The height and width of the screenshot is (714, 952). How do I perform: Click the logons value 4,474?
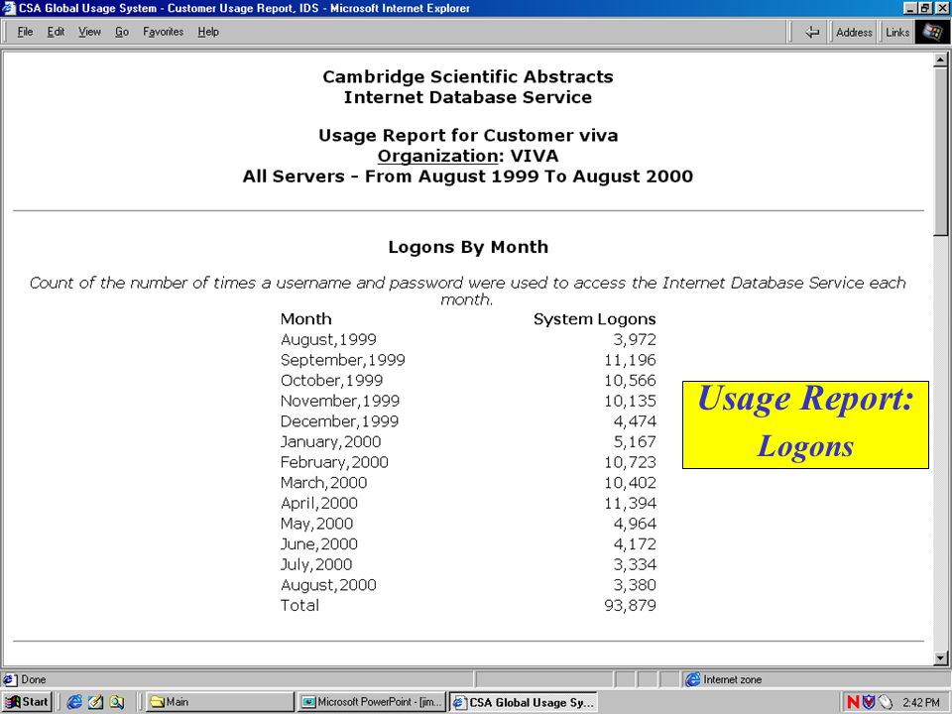tap(635, 421)
